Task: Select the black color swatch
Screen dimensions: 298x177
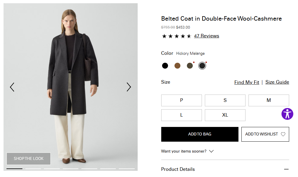Action: click(x=165, y=66)
